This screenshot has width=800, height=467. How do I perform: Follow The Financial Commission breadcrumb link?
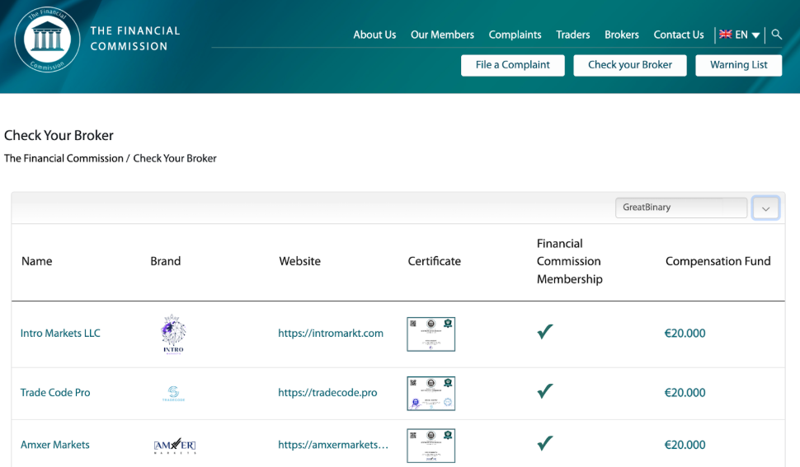[x=64, y=158]
